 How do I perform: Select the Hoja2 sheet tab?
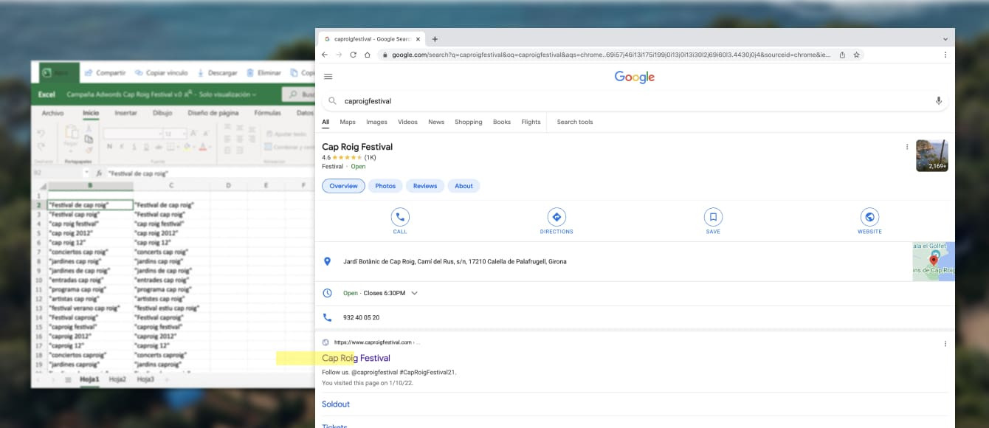[117, 379]
